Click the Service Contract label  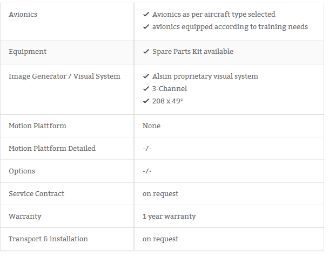(36, 193)
